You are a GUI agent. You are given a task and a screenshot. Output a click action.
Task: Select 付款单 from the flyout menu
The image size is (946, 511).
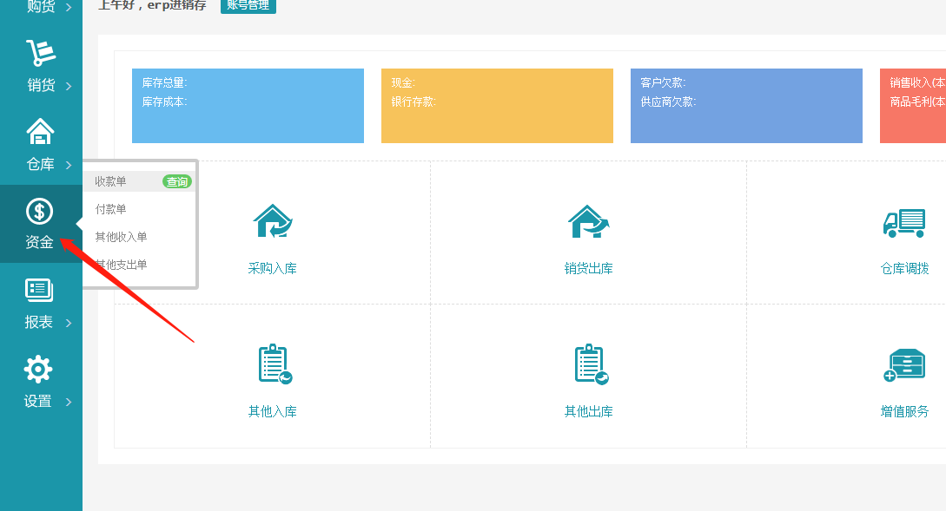pos(111,209)
